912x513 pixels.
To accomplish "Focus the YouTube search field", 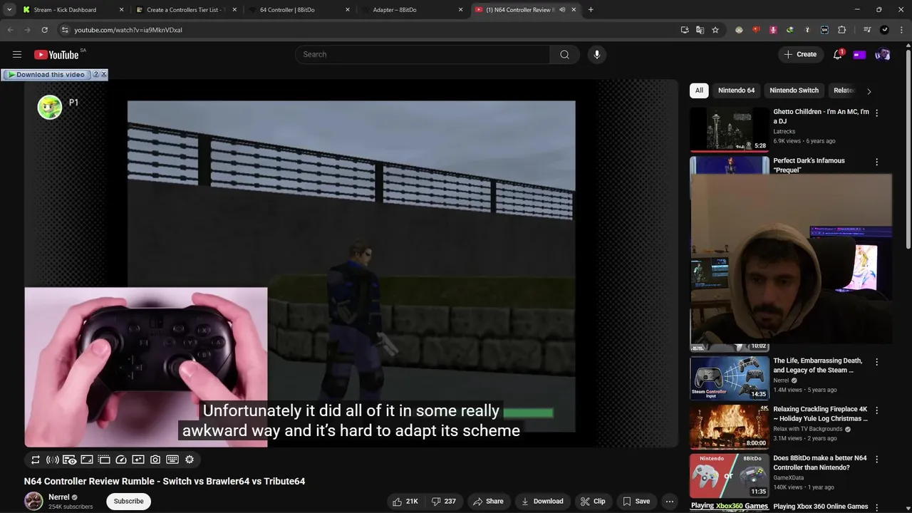I will 422,54.
